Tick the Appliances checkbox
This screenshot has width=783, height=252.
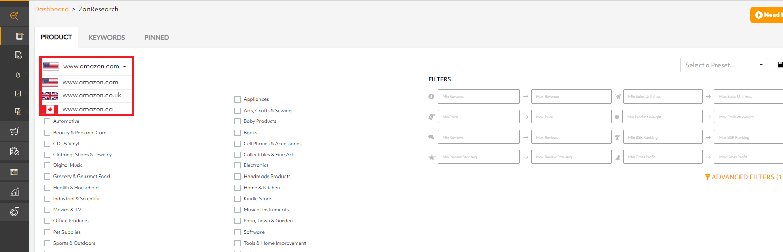coord(237,99)
